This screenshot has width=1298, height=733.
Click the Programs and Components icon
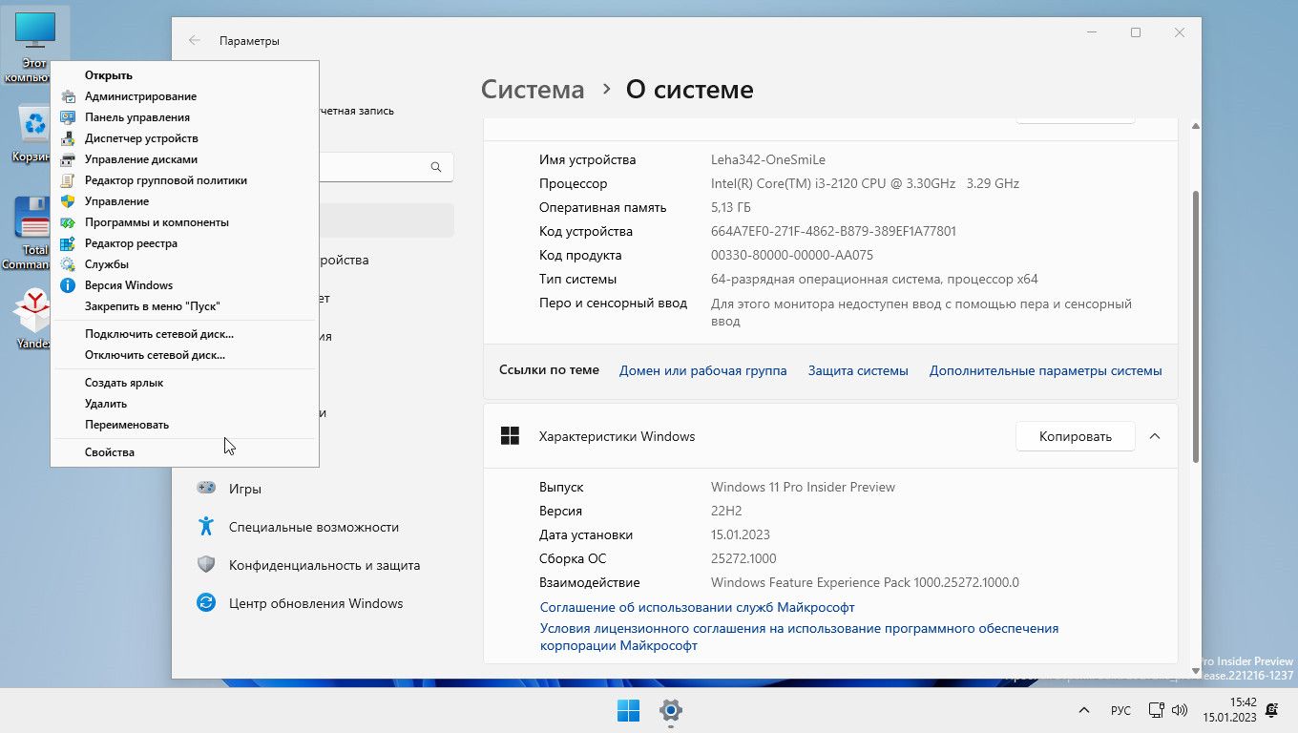click(x=68, y=222)
